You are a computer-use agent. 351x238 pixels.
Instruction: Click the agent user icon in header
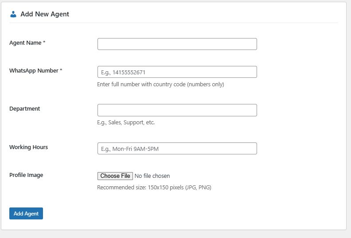13,14
